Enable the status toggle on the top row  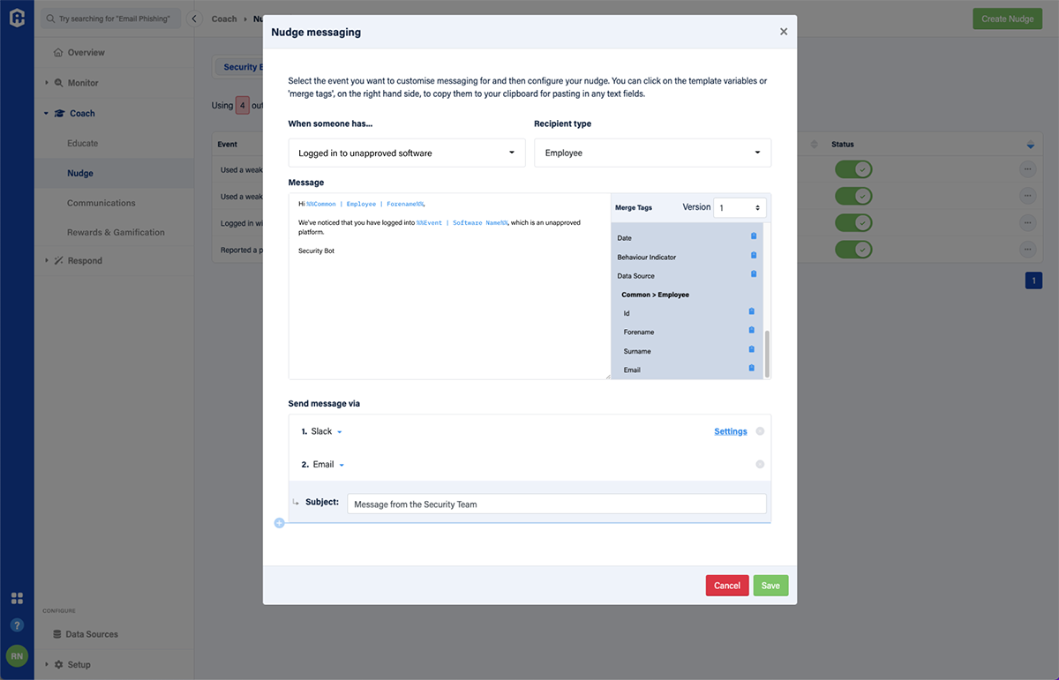853,168
